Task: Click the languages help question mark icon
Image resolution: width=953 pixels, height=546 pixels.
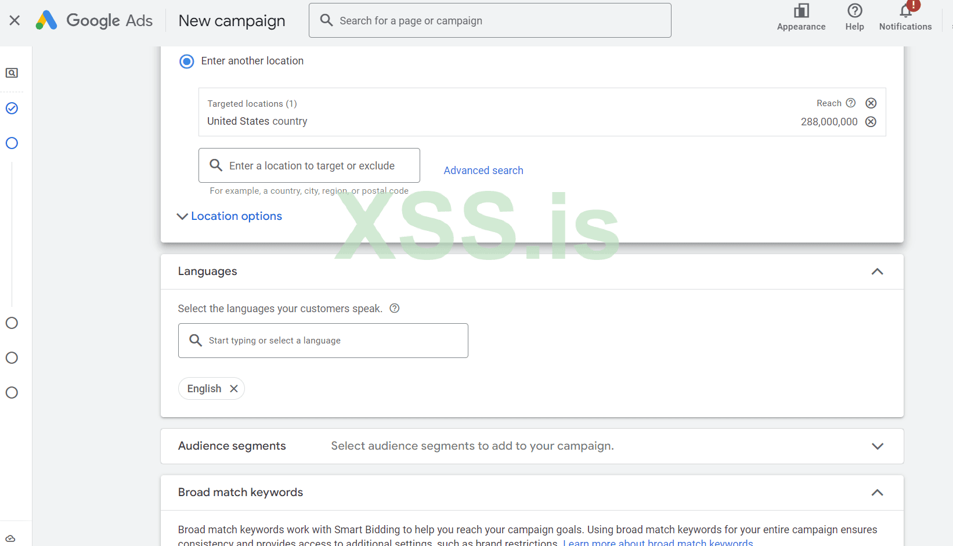Action: tap(395, 309)
